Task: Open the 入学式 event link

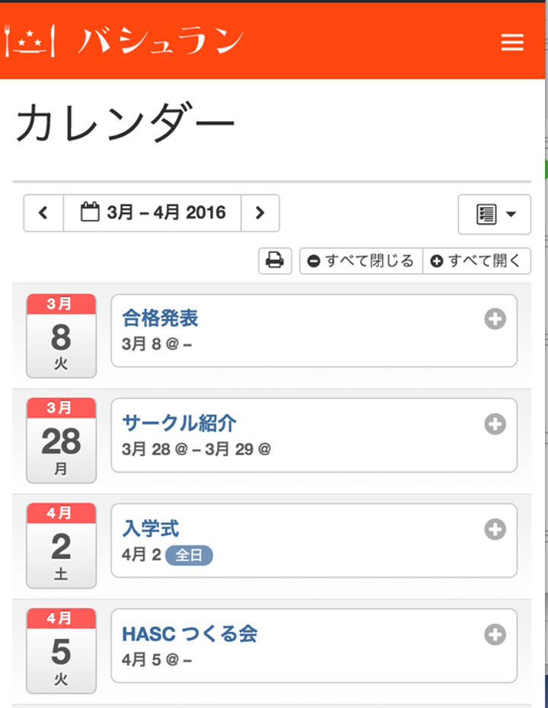Action: [x=151, y=528]
